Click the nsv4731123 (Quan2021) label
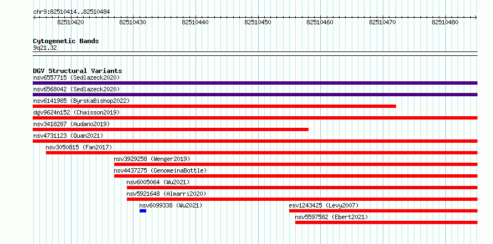This screenshot has height=244, width=493. (x=68, y=136)
